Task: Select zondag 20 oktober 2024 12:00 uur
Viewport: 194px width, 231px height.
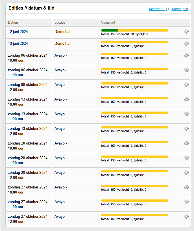Action: coord(28,175)
